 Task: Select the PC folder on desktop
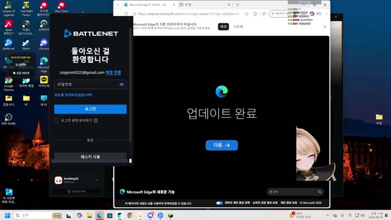click(26, 100)
